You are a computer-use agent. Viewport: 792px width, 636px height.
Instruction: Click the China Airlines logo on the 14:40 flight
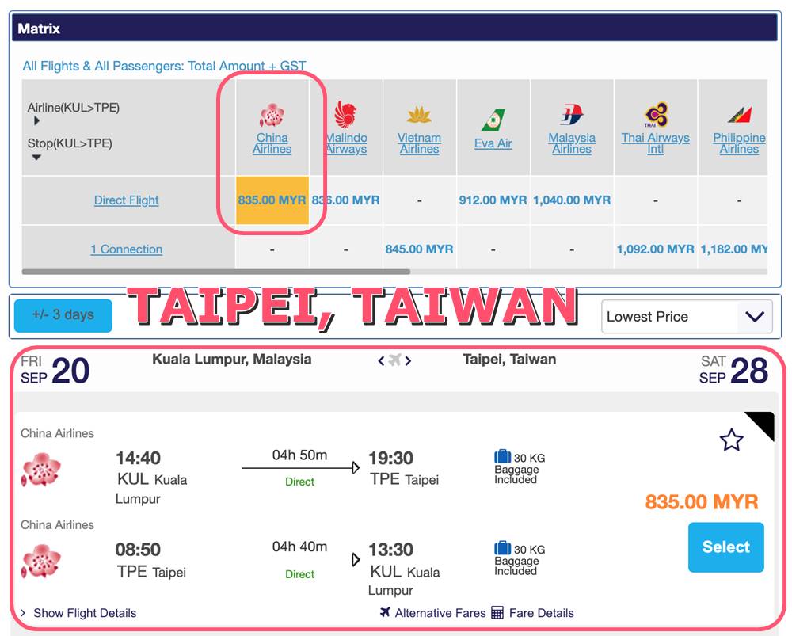coord(41,470)
